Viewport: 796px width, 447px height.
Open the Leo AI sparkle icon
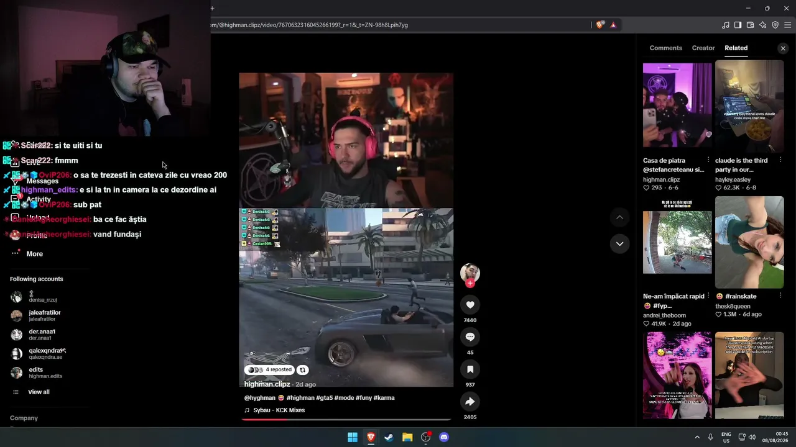[x=762, y=25]
